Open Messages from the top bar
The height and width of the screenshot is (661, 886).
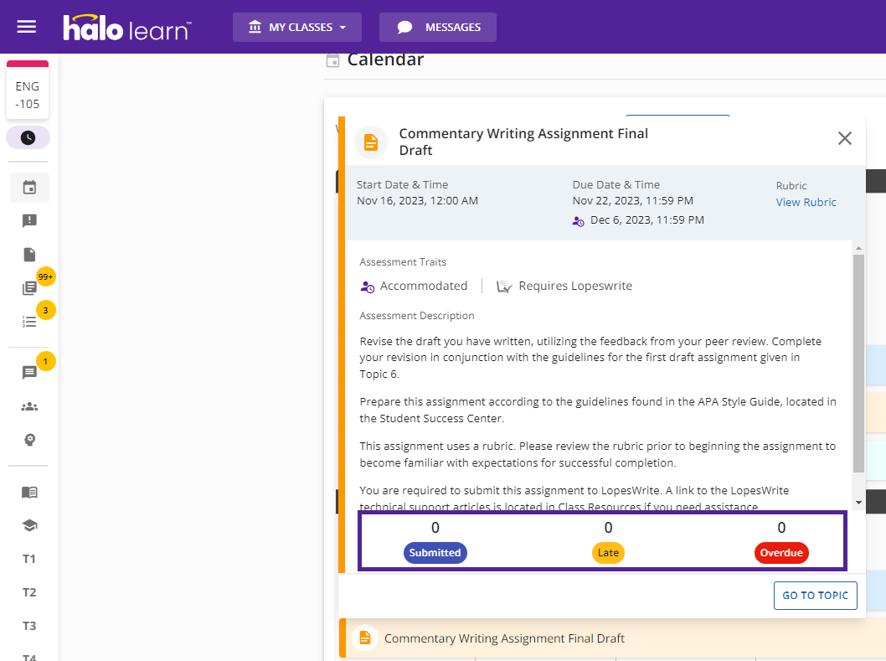(x=438, y=27)
